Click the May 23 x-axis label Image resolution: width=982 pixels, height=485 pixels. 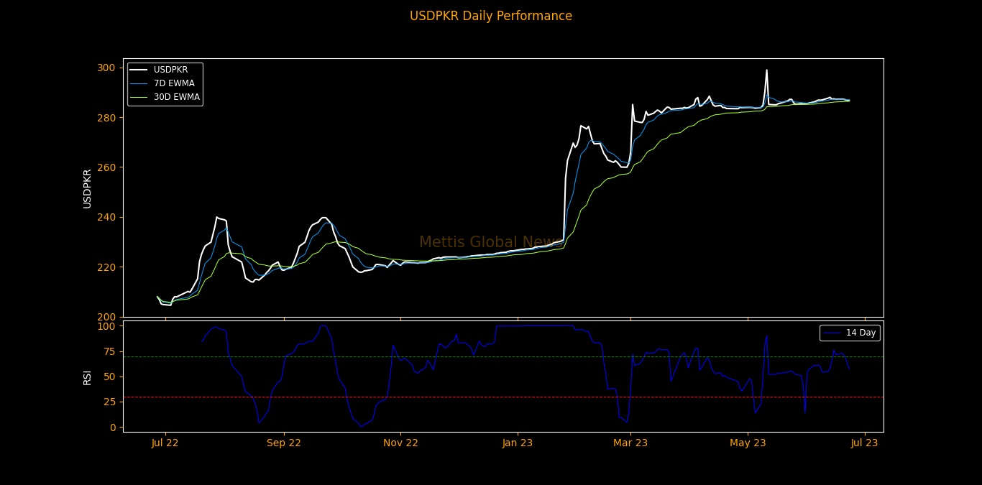pyautogui.click(x=748, y=443)
